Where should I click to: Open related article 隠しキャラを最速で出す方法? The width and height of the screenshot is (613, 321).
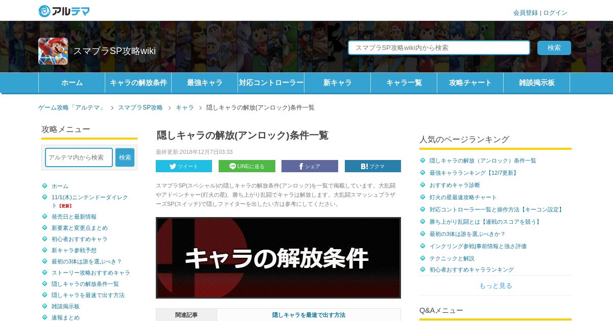click(x=309, y=315)
